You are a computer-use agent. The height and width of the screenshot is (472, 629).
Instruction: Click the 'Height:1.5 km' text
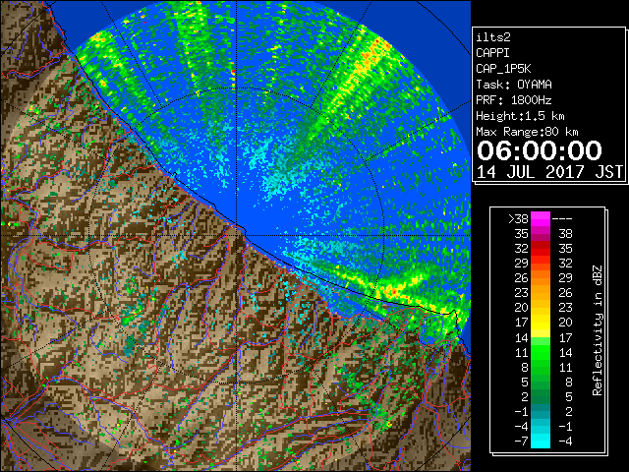click(x=520, y=116)
